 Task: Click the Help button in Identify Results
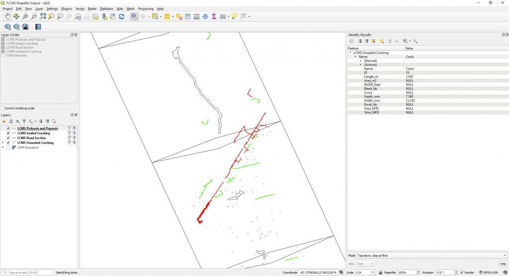(x=503, y=264)
